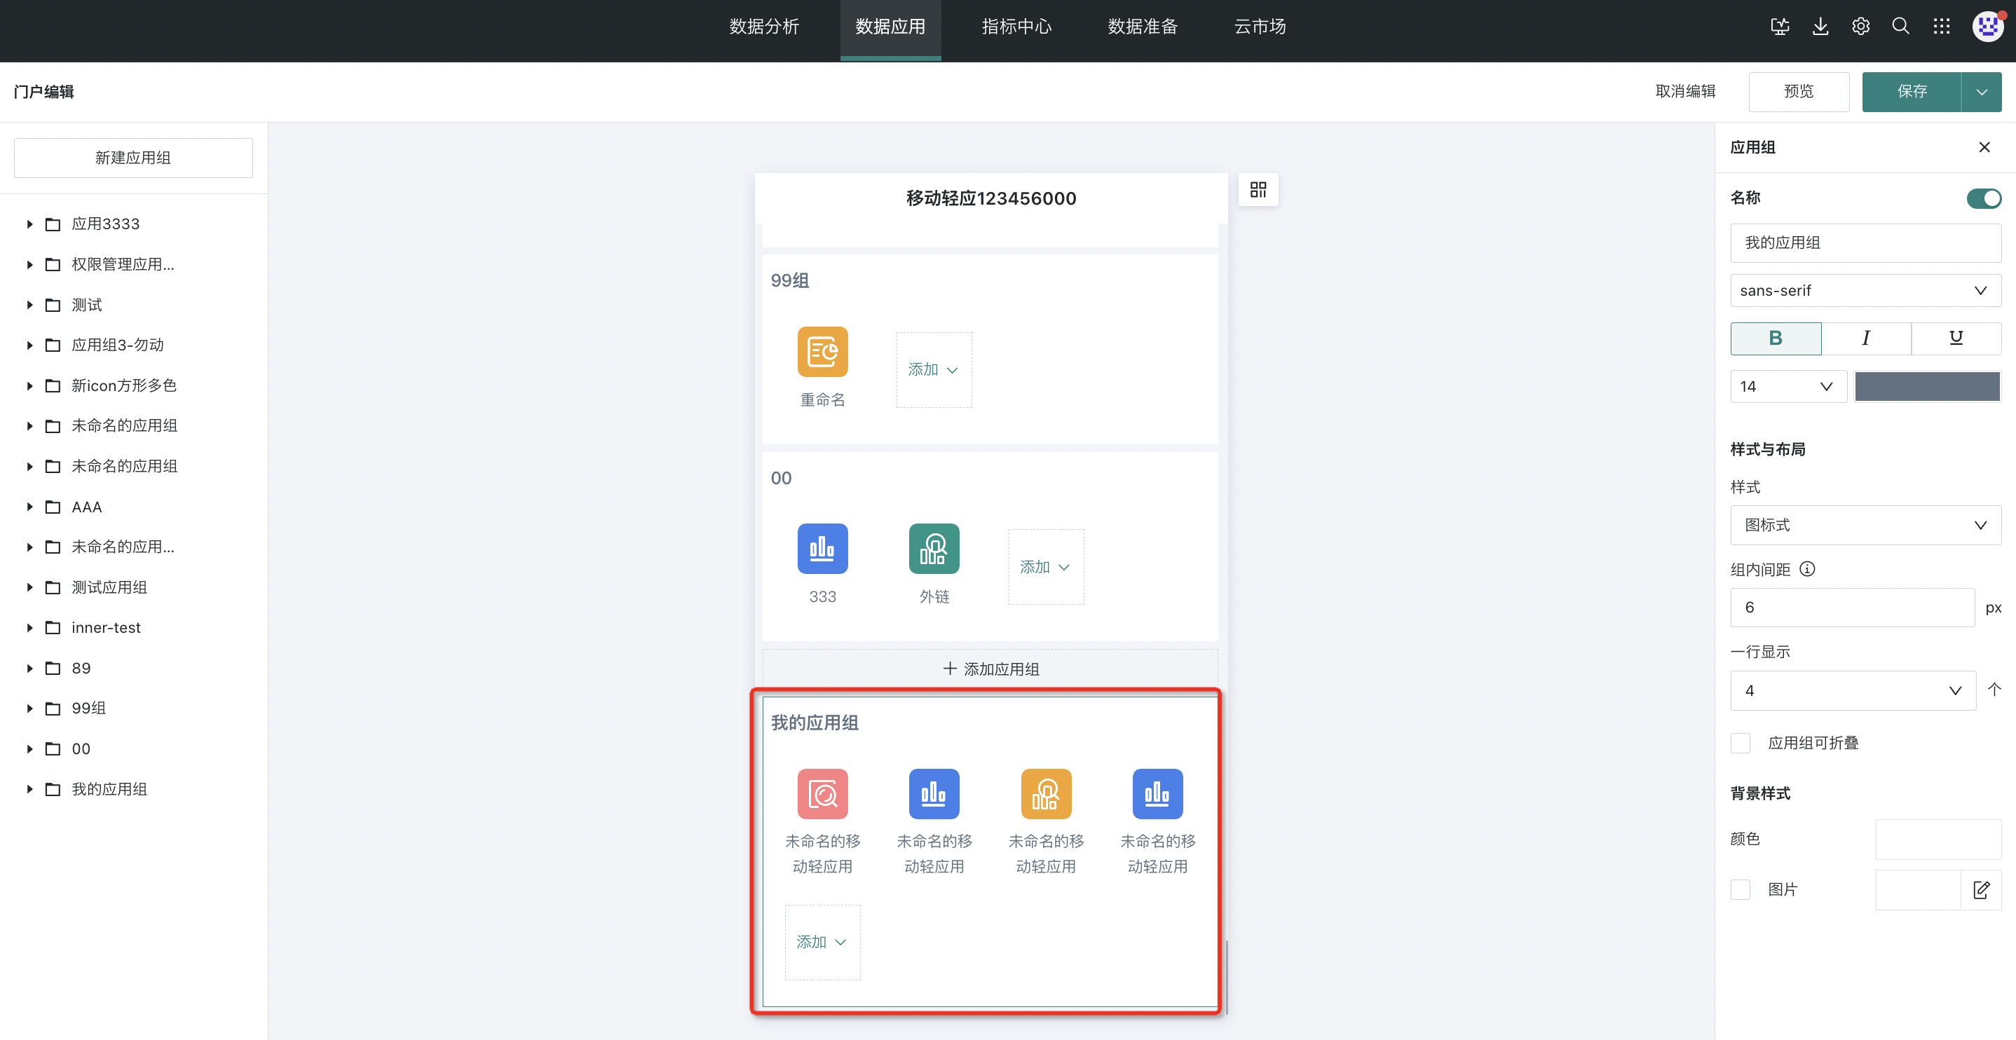This screenshot has height=1040, width=2016.
Task: Click the info icon beside 组内间距
Action: [1807, 569]
